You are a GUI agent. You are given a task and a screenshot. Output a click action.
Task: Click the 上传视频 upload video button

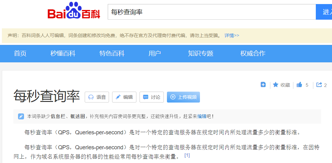(183, 97)
